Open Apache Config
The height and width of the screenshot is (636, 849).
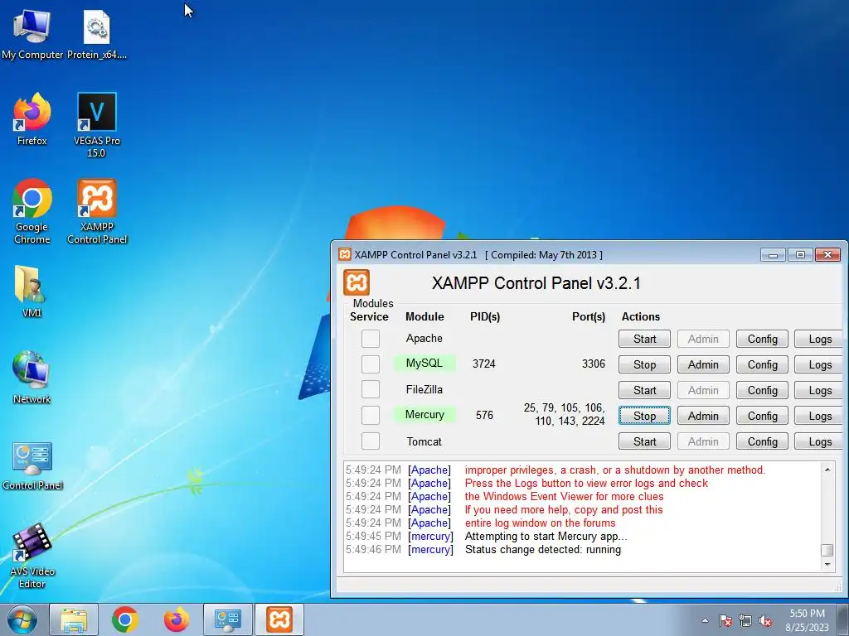[763, 339]
